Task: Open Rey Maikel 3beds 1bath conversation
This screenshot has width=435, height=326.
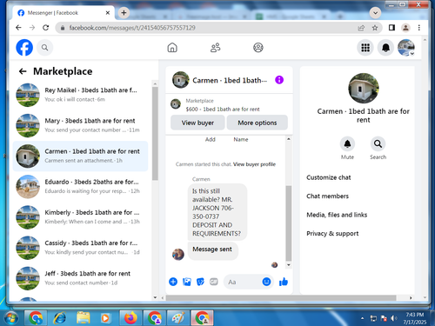Action: tap(81, 95)
